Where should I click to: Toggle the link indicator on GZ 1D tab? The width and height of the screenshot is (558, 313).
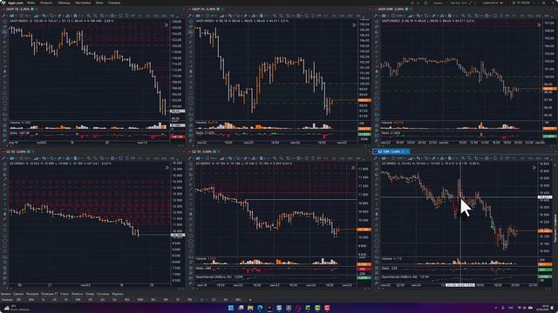pos(29,151)
